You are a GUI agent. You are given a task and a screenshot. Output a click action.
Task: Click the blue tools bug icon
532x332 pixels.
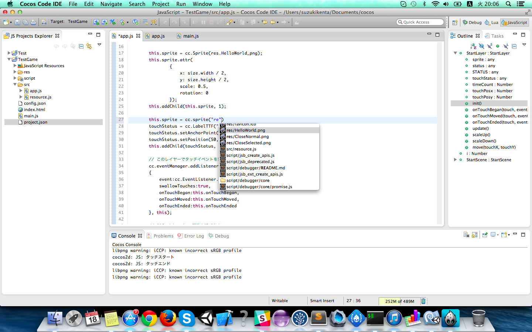click(113, 22)
